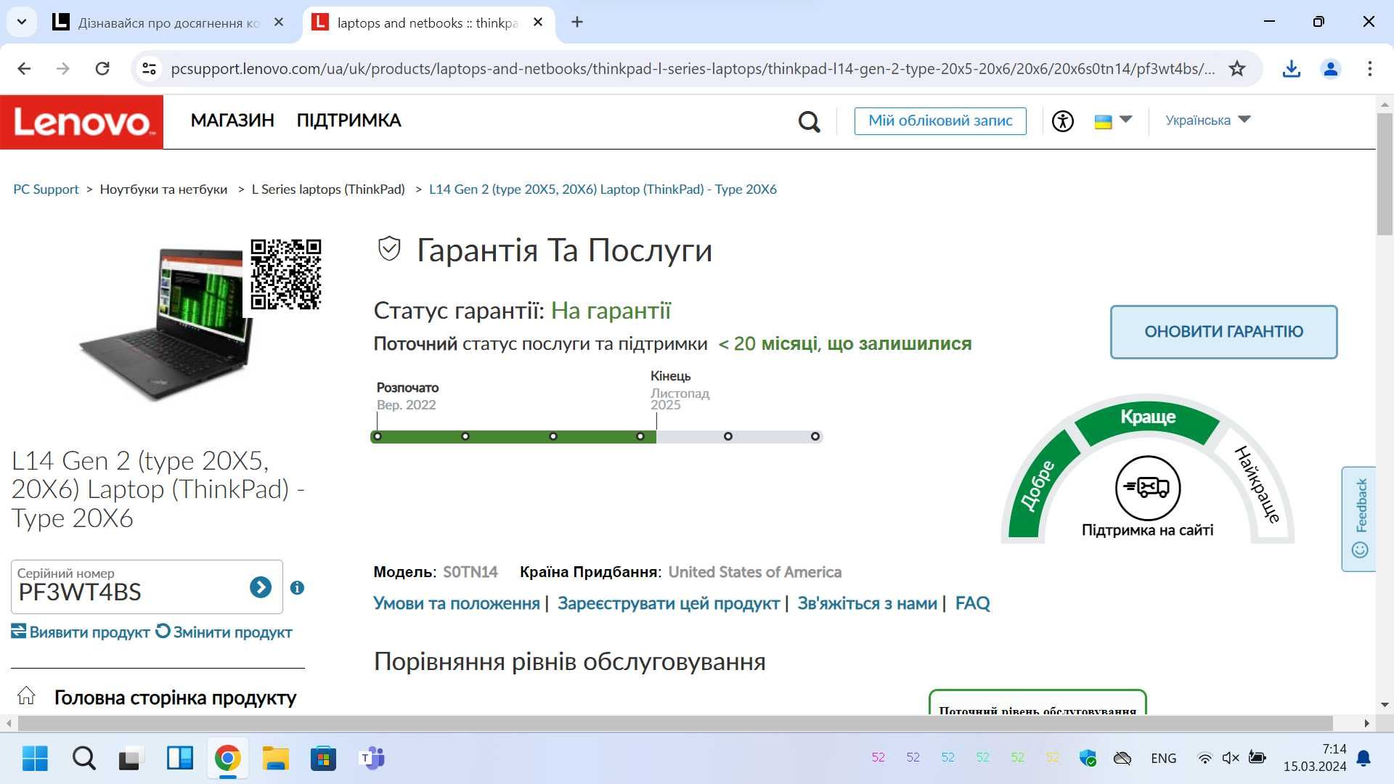Click the home icon beside Головна сторінка продукту
This screenshot has width=1394, height=784.
click(26, 695)
